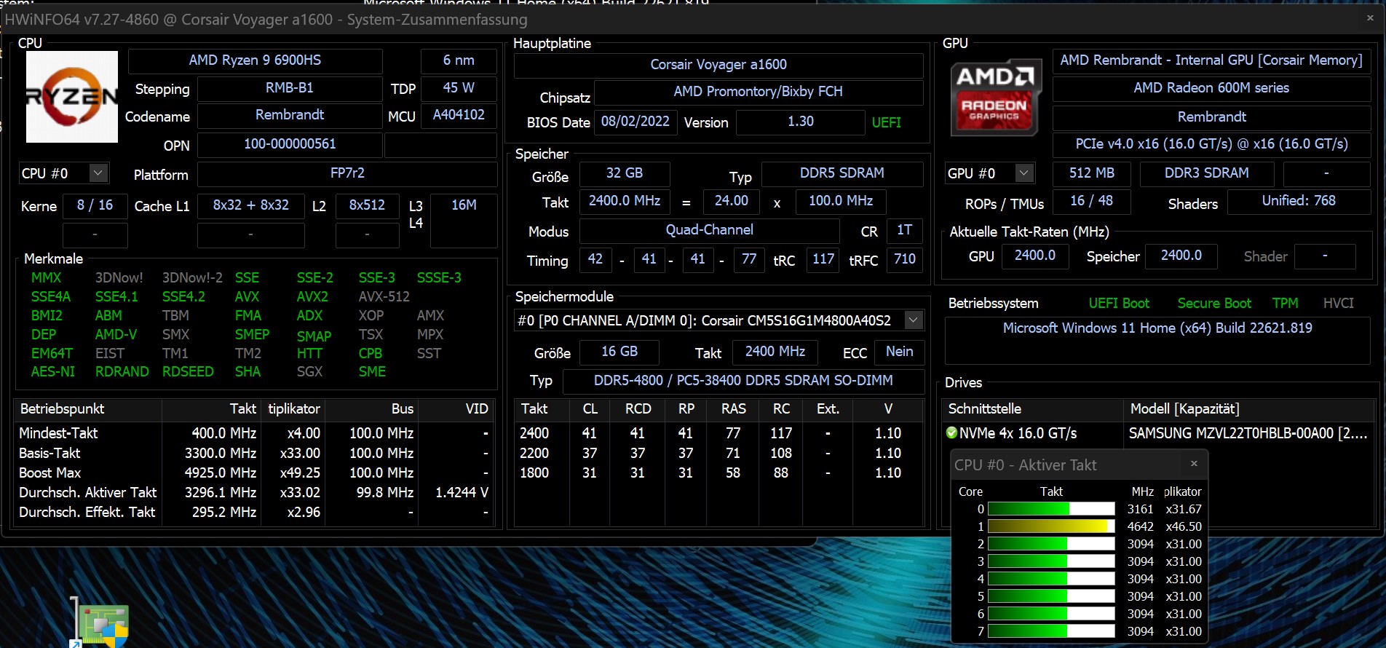
Task: Click the UEFI Boot indicator
Action: click(x=1118, y=304)
